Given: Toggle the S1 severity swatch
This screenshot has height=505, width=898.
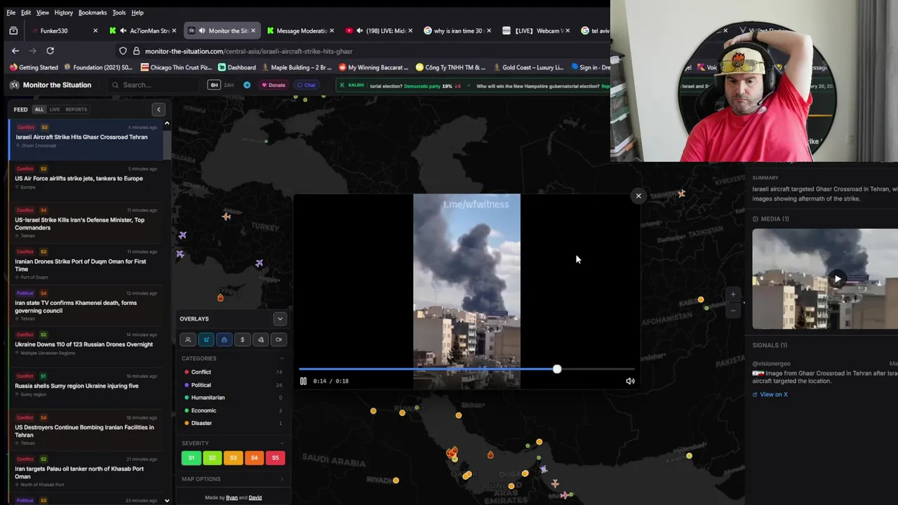Looking at the screenshot, I should tap(192, 458).
